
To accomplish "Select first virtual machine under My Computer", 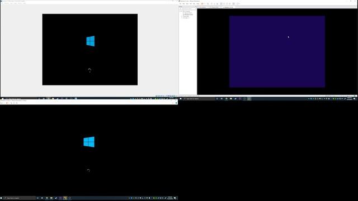I will tap(188, 13).
